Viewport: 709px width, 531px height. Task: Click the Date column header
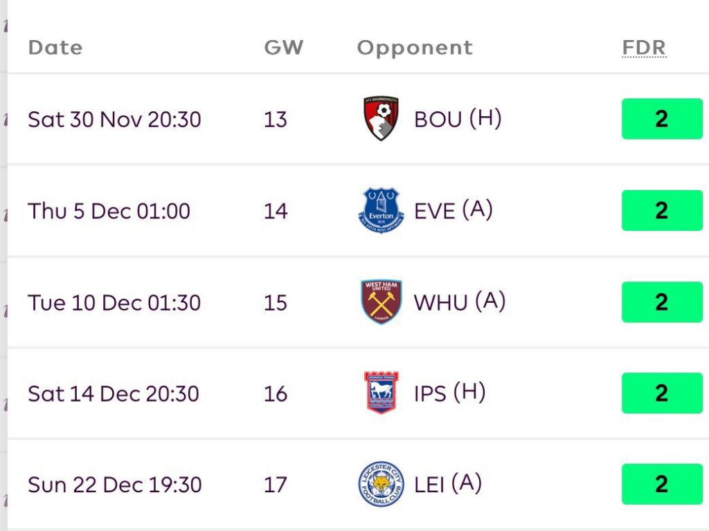coord(55,48)
